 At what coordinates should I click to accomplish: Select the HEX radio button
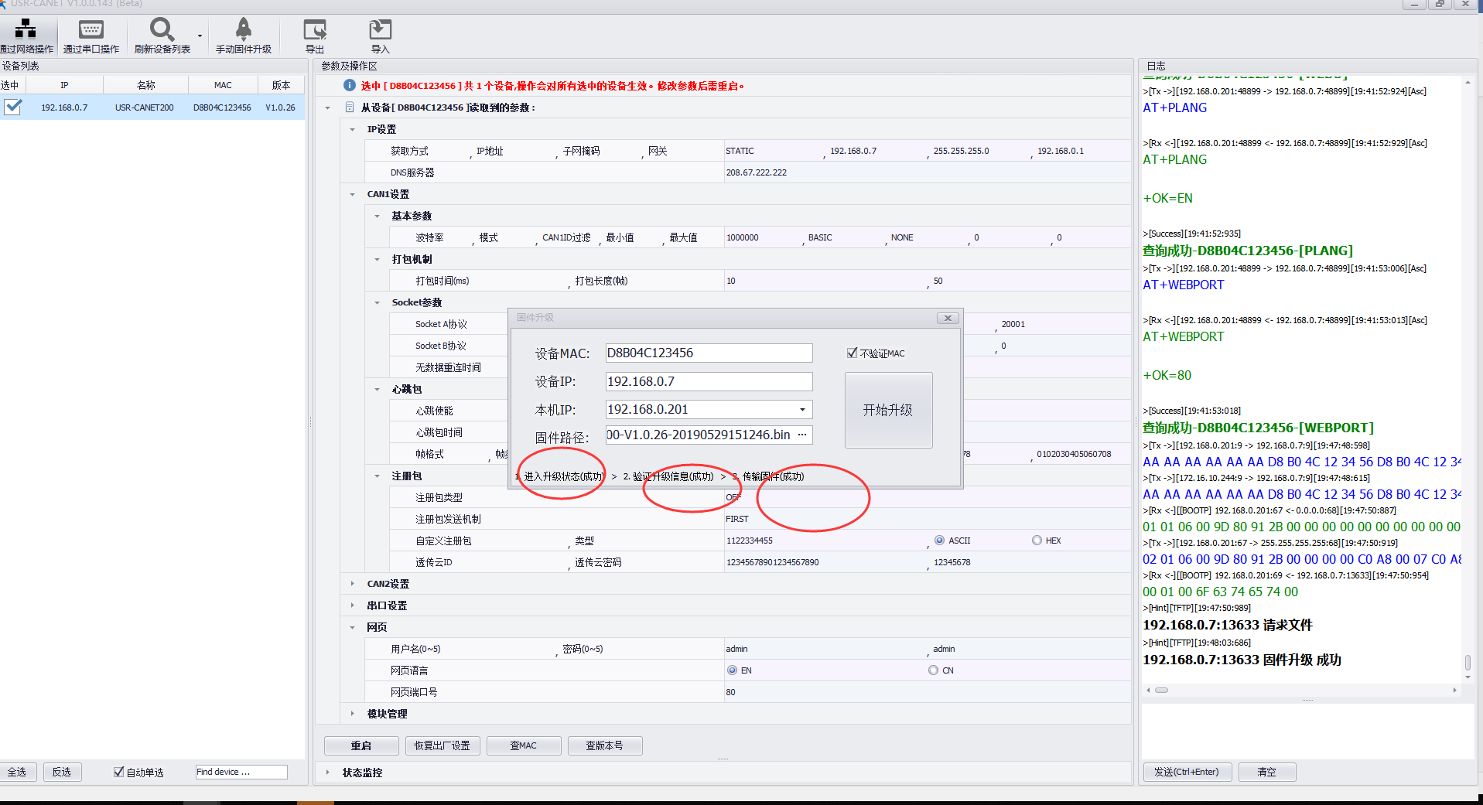click(x=1037, y=541)
